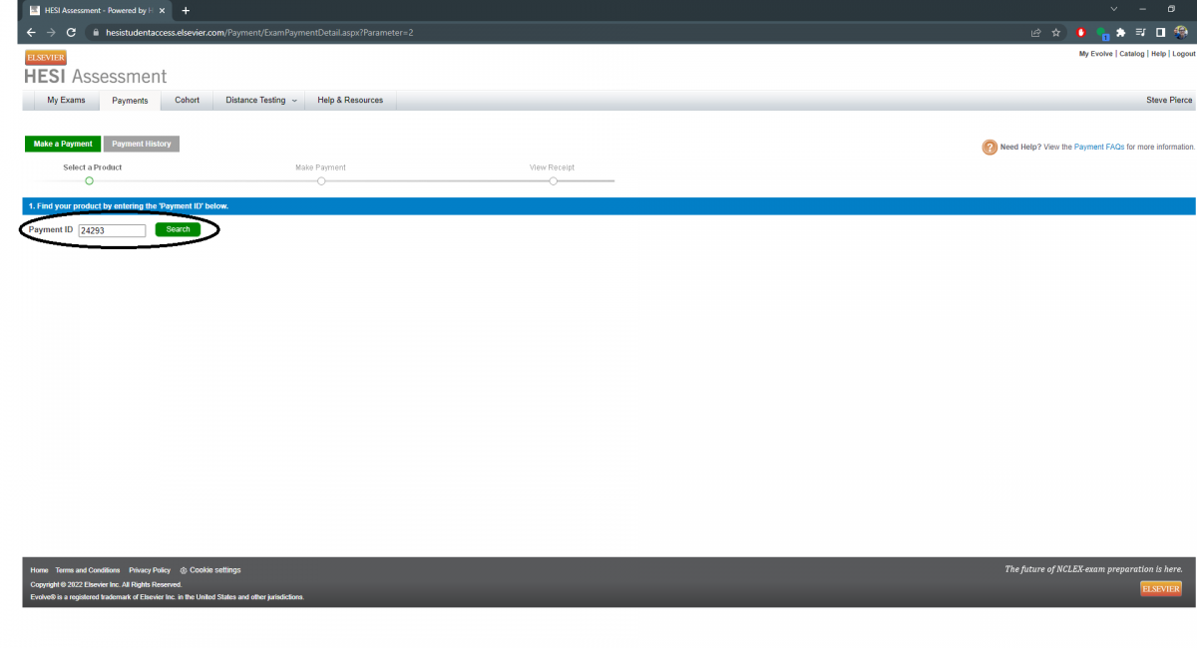Screen dimensions: 1197x648
Task: Open the green circle extension with badge
Action: 1102,33
